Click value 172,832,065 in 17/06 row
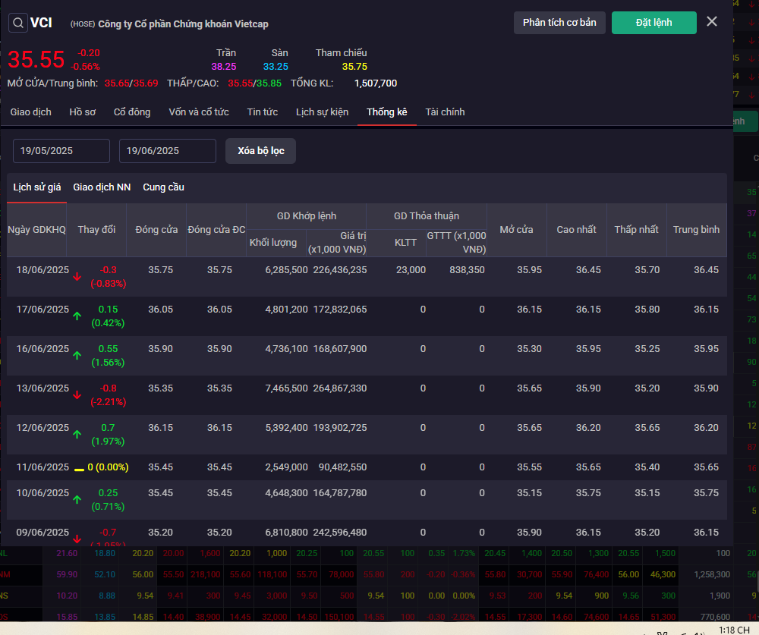The width and height of the screenshot is (759, 635). (x=340, y=310)
